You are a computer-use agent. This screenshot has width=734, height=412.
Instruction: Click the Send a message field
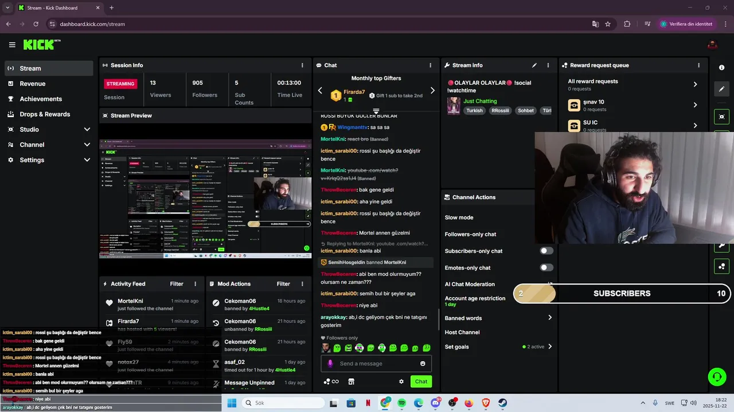(376, 363)
